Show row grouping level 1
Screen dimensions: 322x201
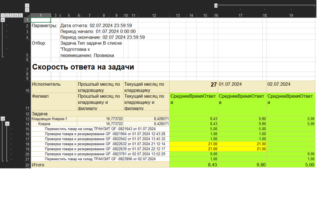[3, 15]
